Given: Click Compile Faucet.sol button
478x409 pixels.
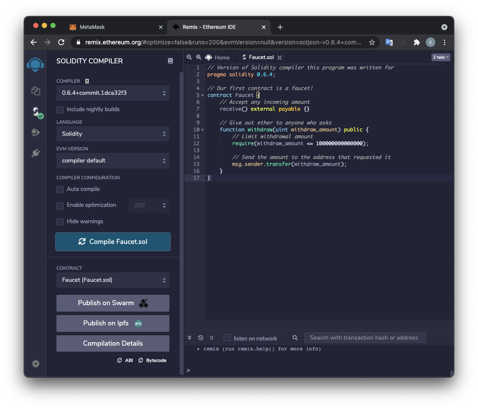Looking at the screenshot, I should click(113, 242).
